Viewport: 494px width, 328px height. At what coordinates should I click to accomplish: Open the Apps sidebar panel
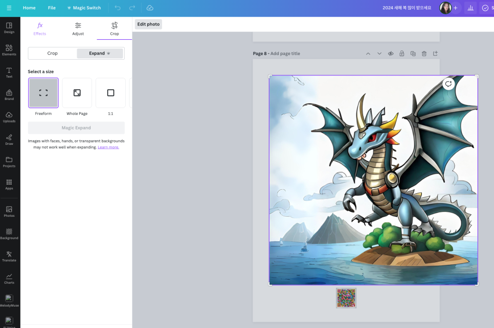pyautogui.click(x=9, y=185)
